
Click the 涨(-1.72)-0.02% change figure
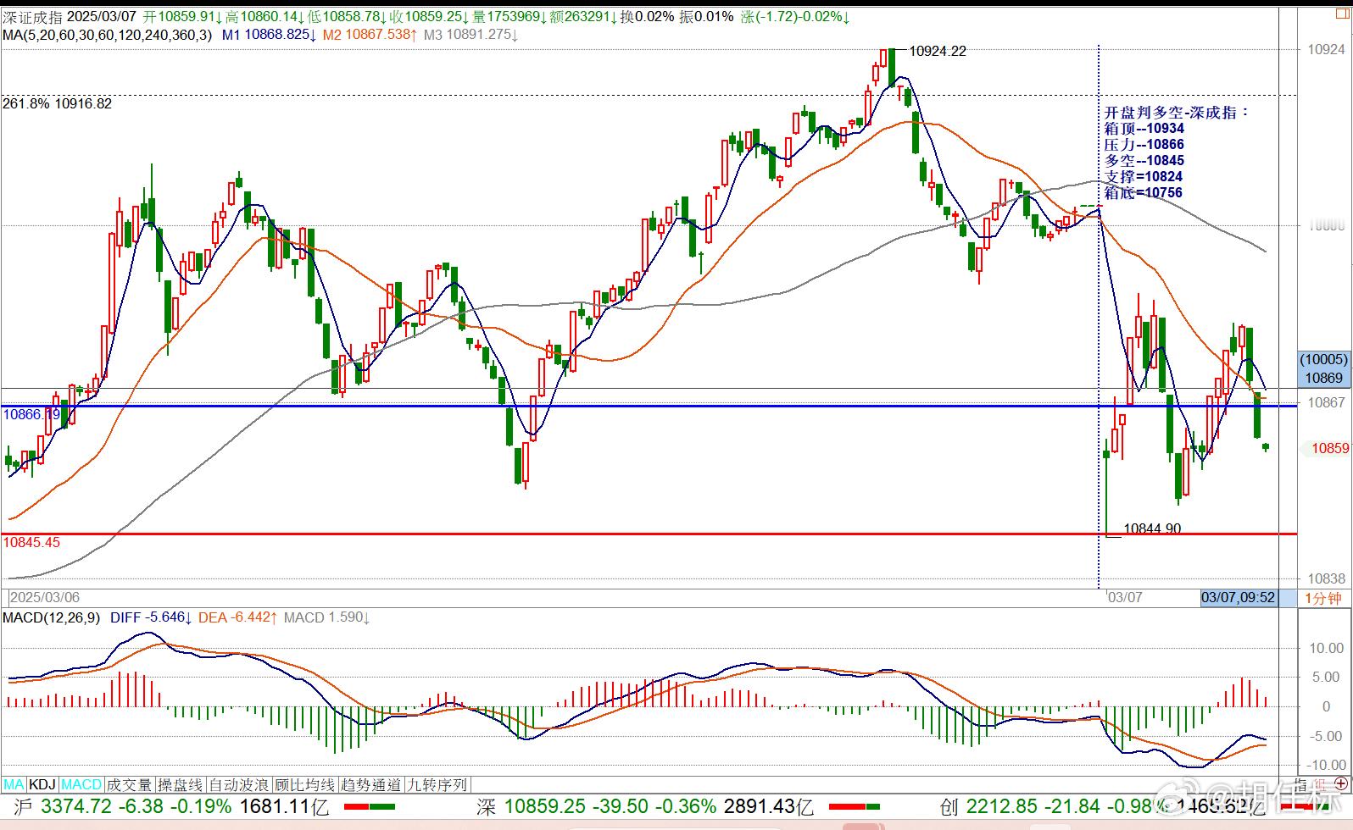pos(796,16)
